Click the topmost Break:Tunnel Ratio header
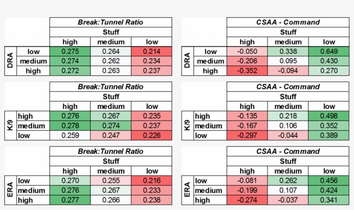Screen dimensions: 354x210 (x=111, y=22)
